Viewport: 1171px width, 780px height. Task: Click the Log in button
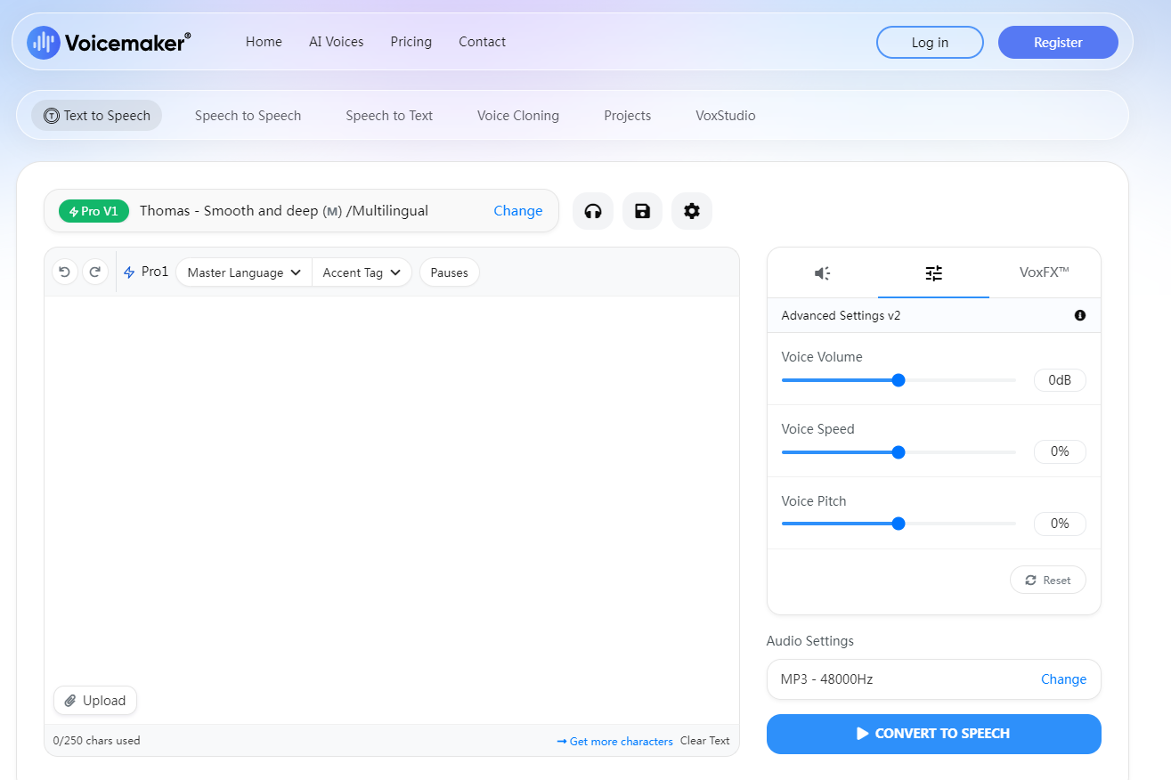tap(930, 42)
